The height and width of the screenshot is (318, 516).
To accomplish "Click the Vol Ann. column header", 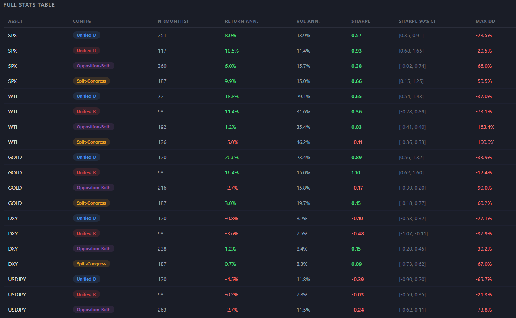I will tap(308, 21).
